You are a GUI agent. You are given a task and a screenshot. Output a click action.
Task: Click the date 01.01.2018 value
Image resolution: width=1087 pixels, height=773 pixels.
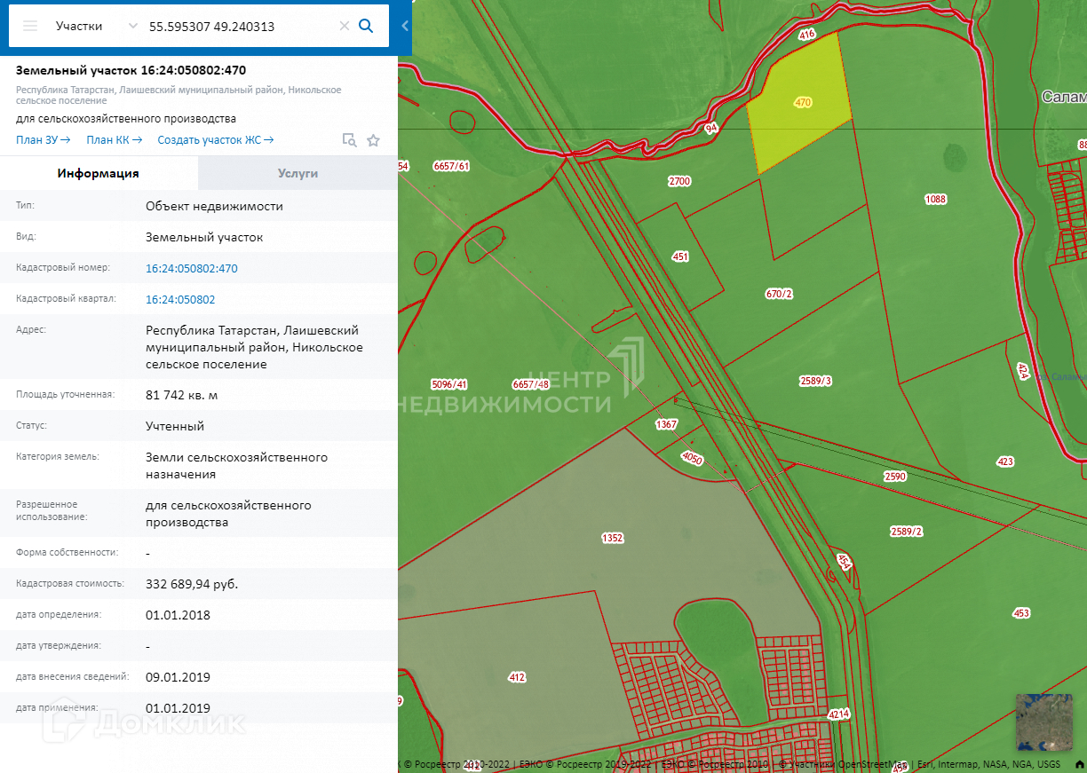[x=178, y=614]
